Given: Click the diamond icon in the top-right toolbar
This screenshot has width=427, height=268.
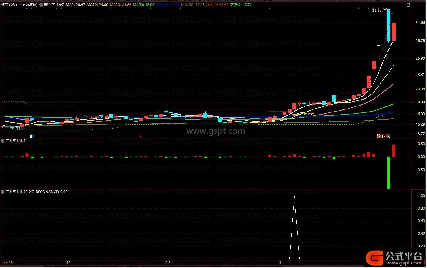Looking at the screenshot, I should coord(402,5).
